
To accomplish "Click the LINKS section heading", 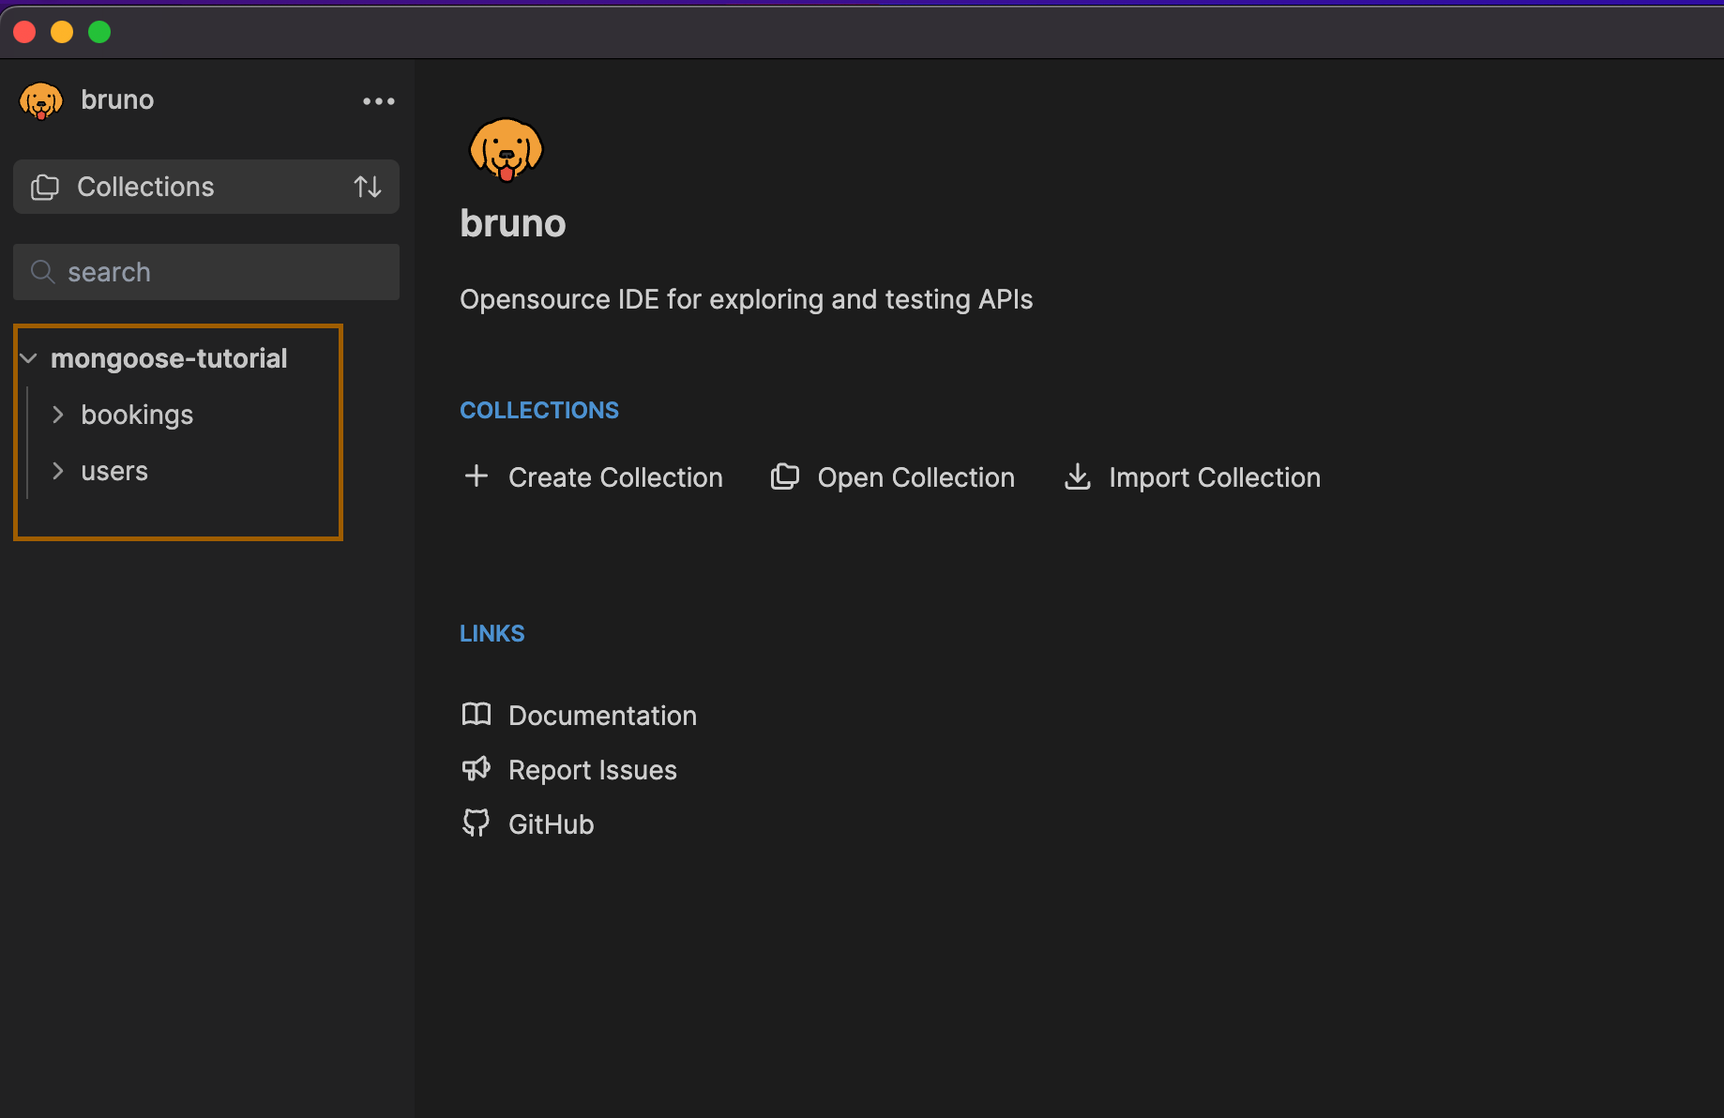I will 492,633.
